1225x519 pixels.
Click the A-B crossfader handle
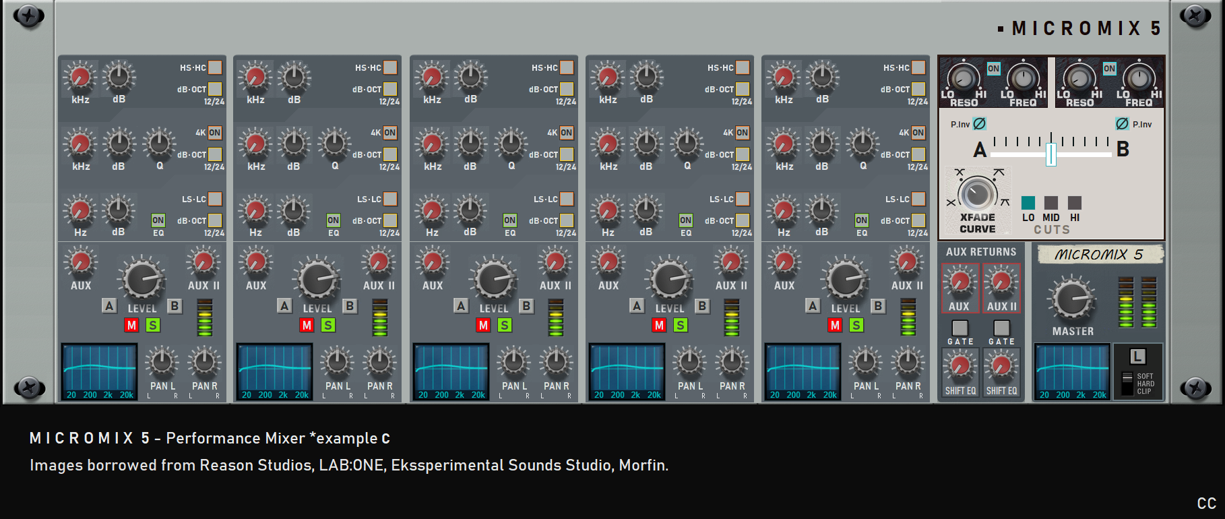click(1050, 154)
